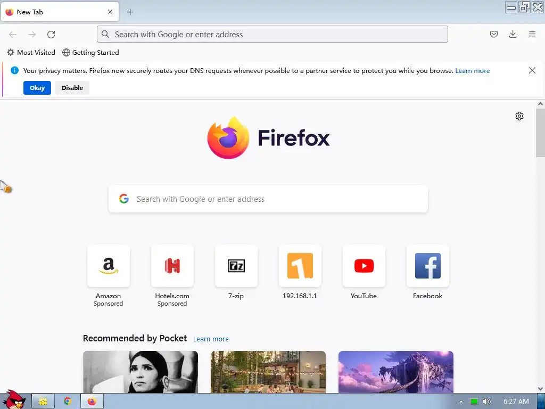Viewport: 545px width, 409px height.
Task: Click the Angry Birds start button
Action: 14,400
